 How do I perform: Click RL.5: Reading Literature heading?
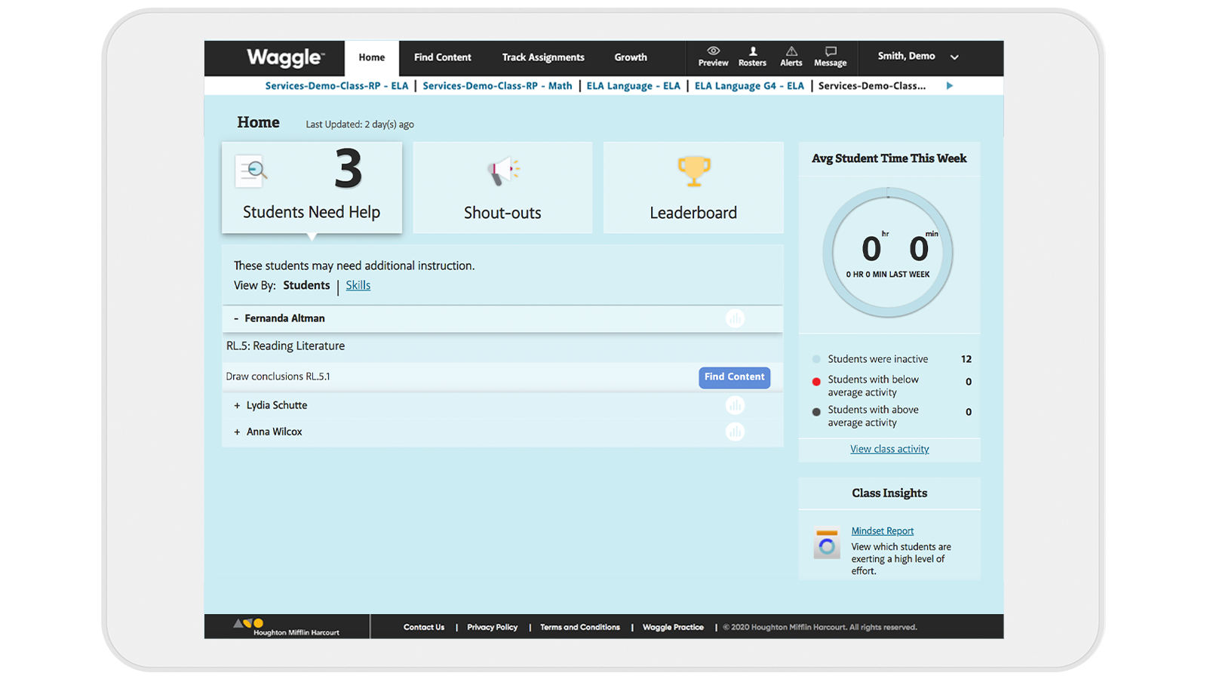286,346
